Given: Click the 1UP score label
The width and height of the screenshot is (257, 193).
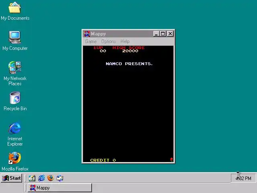Looking at the screenshot, I should [x=98, y=47].
